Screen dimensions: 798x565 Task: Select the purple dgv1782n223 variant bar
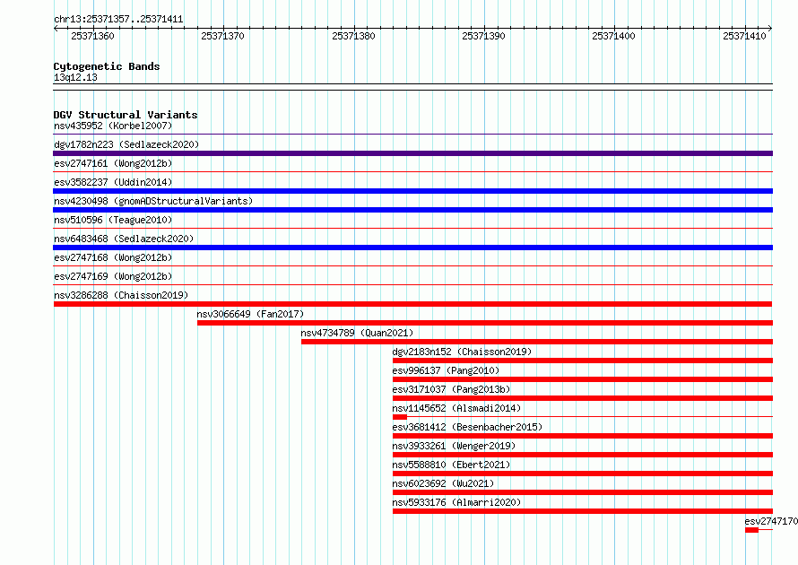[412, 153]
